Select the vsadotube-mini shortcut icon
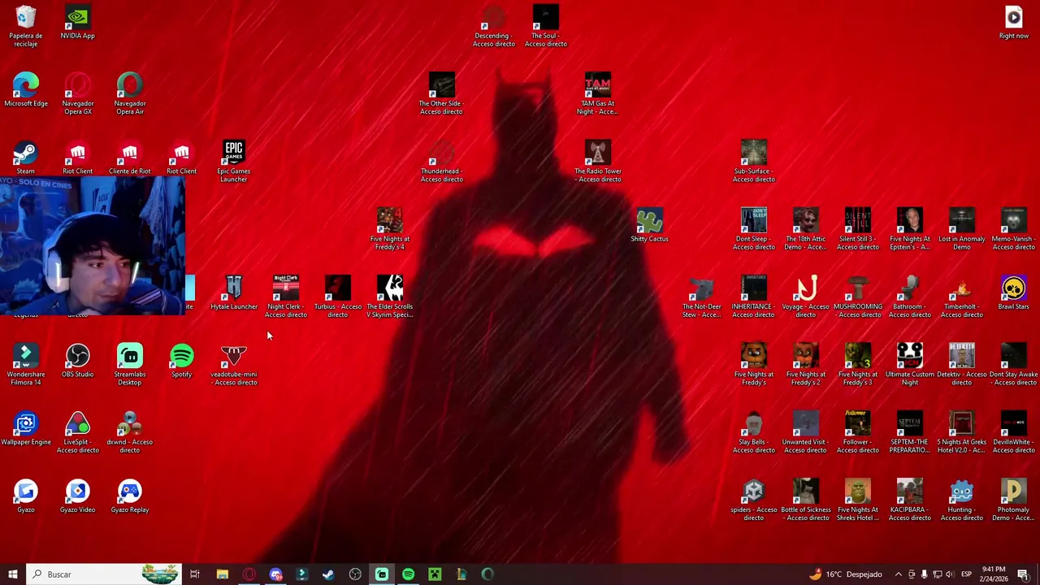The image size is (1040, 585). click(x=234, y=365)
